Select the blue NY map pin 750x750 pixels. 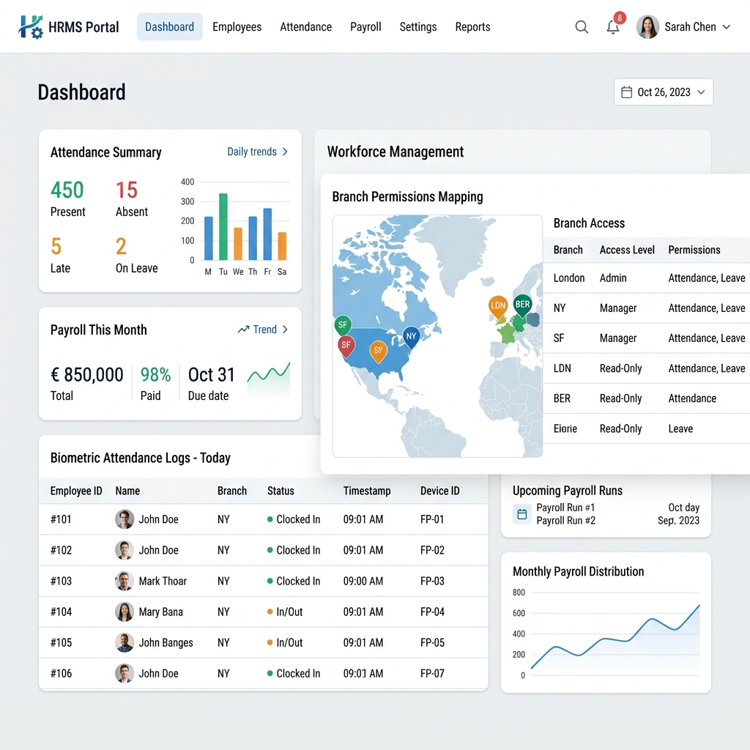tap(412, 337)
